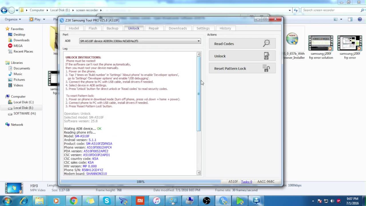Expand the Play button dropdown arrow
The width and height of the screenshot is (366, 206).
pyautogui.click(x=44, y=19)
